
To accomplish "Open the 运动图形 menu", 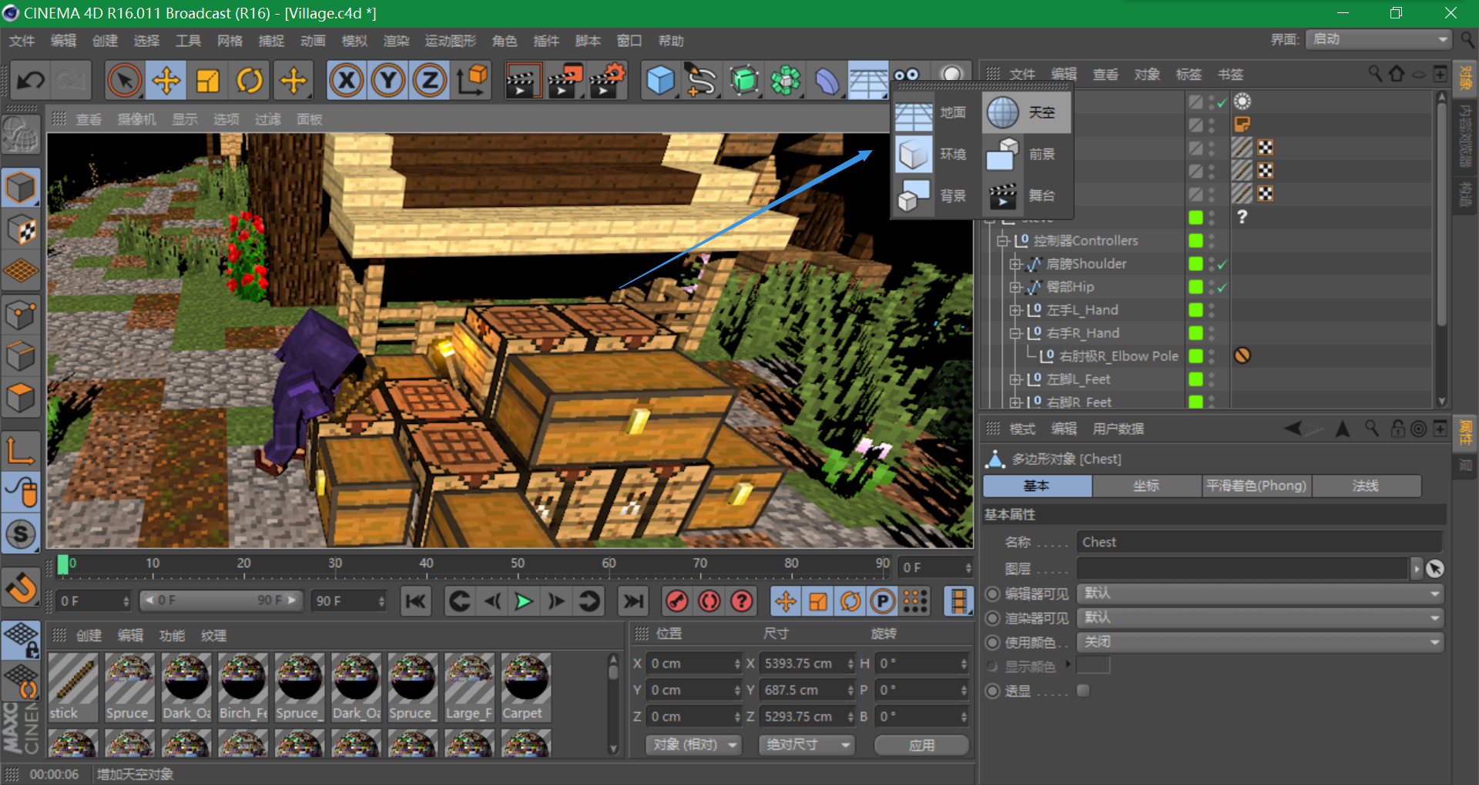I will (451, 41).
